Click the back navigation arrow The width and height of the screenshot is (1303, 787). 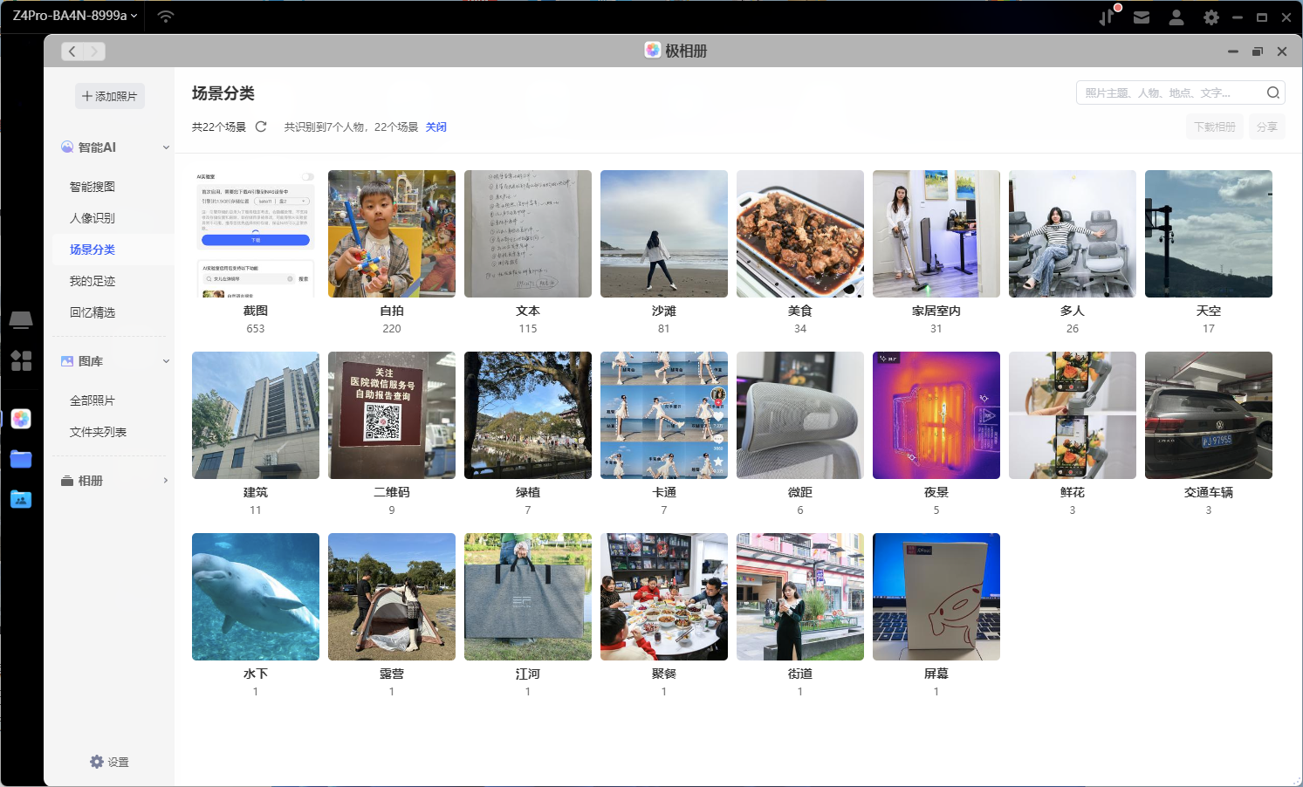coord(72,51)
